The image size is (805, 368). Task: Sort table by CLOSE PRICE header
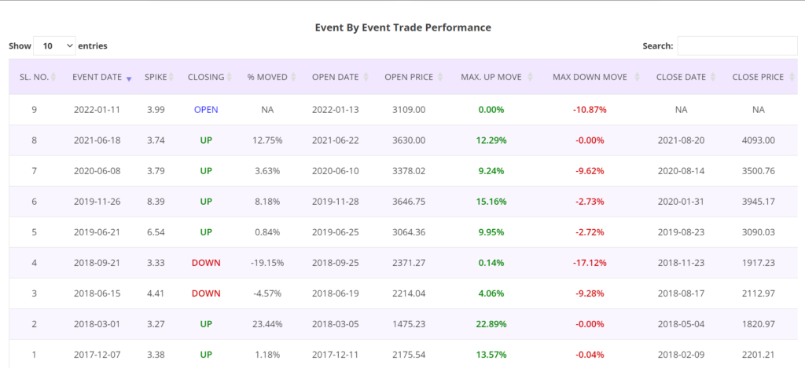(757, 78)
